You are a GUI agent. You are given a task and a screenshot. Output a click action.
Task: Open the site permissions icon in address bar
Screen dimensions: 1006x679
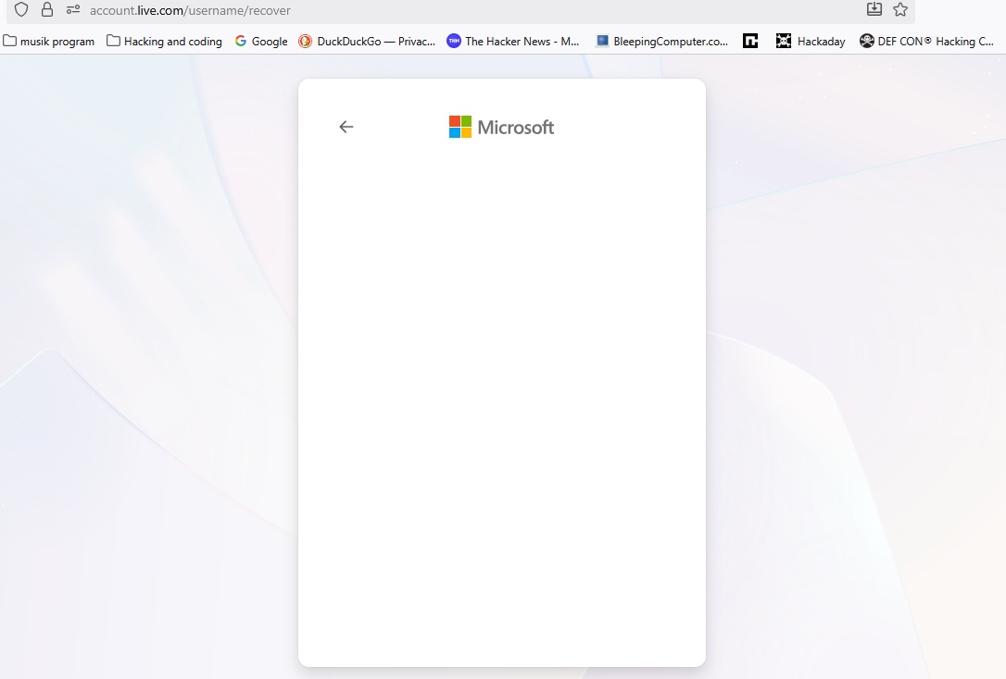click(73, 9)
